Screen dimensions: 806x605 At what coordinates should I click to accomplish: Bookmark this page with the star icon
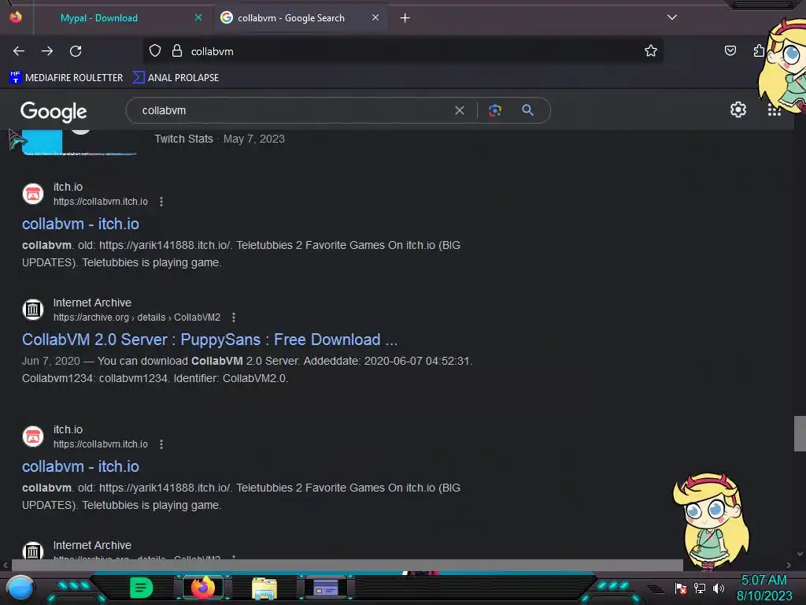pos(651,50)
